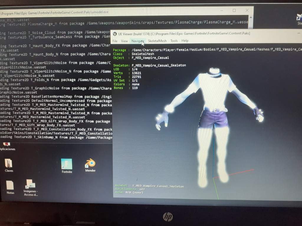The height and width of the screenshot is (226, 302).
Task: Click the "T_Haunt_Body_N" console line
Action: click(55, 54)
